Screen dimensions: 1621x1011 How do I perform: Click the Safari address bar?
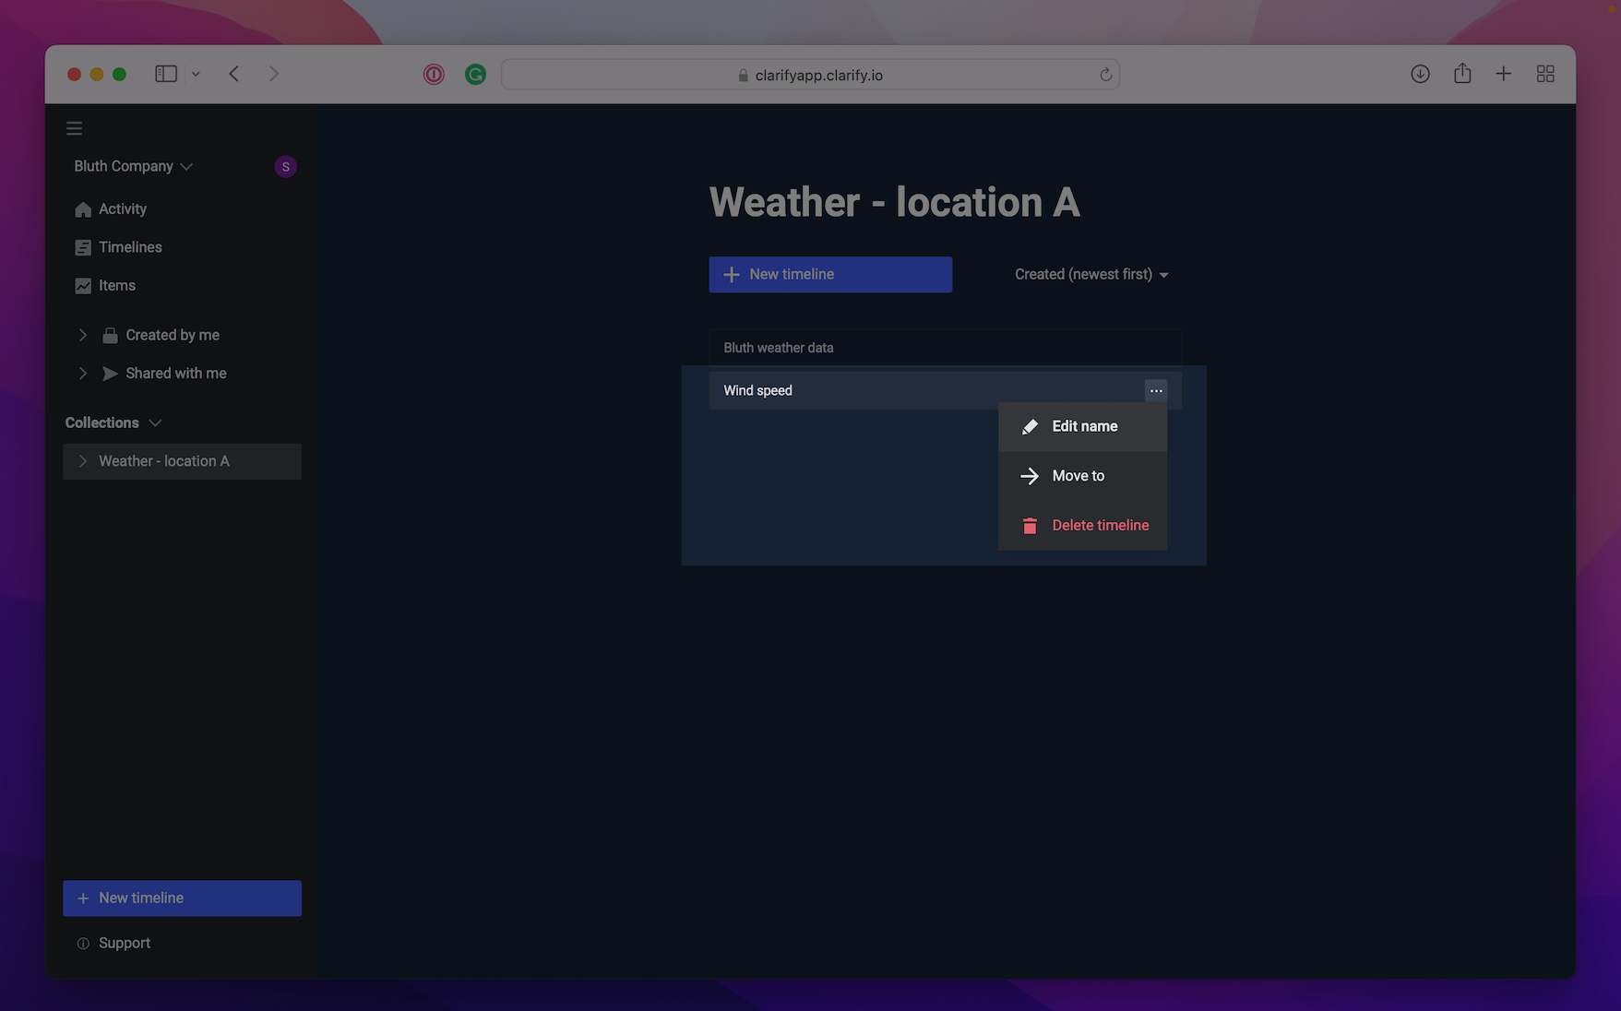[810, 75]
